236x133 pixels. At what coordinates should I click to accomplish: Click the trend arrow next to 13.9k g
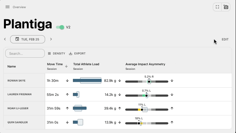click(120, 122)
